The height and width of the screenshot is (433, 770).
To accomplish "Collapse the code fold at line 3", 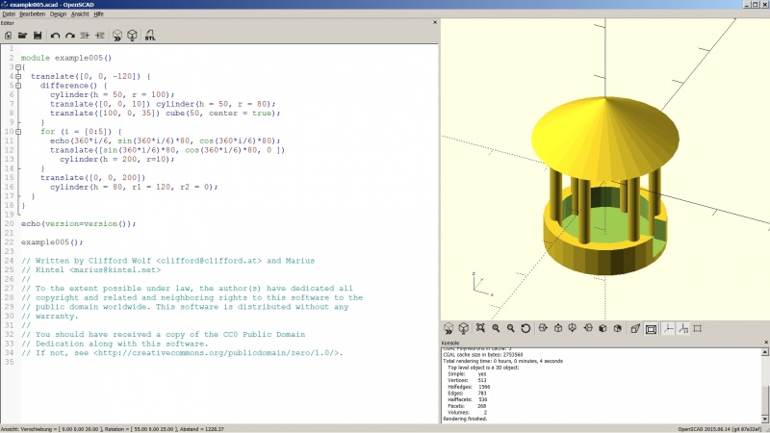I will click(x=18, y=67).
